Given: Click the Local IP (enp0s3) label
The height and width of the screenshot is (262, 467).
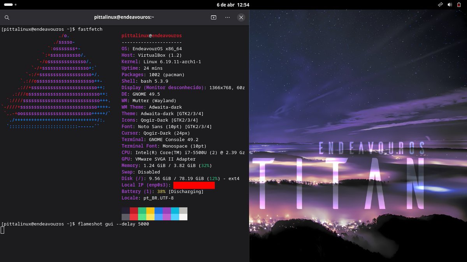Looking at the screenshot, I should [x=146, y=185].
